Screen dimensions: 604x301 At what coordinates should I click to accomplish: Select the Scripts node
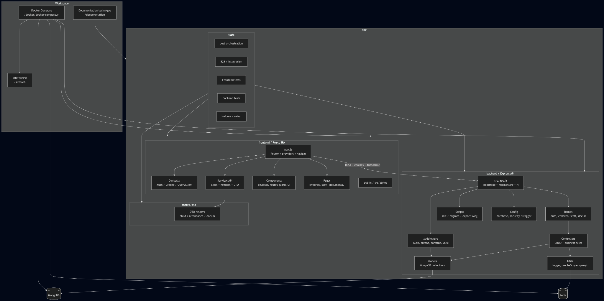459,214
